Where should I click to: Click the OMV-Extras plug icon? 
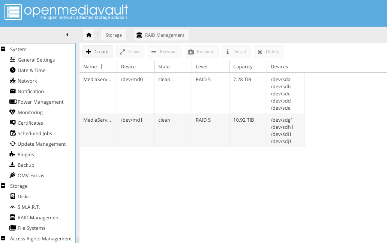coord(13,175)
